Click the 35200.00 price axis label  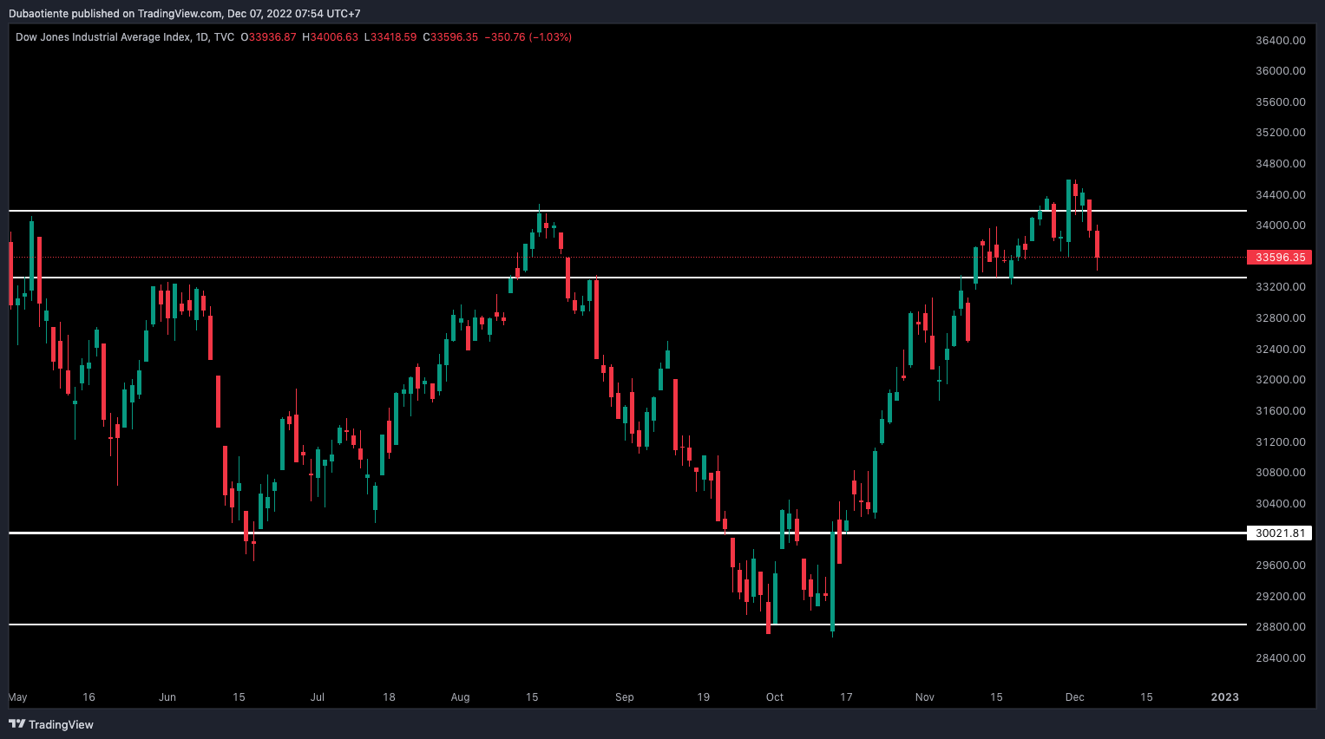click(x=1280, y=133)
